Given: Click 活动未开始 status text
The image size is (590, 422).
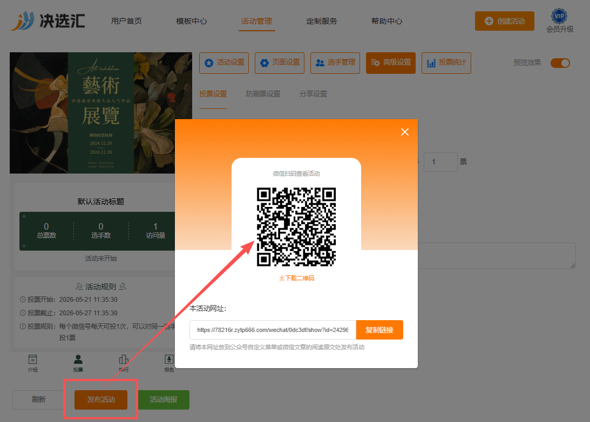Looking at the screenshot, I should pyautogui.click(x=101, y=259).
